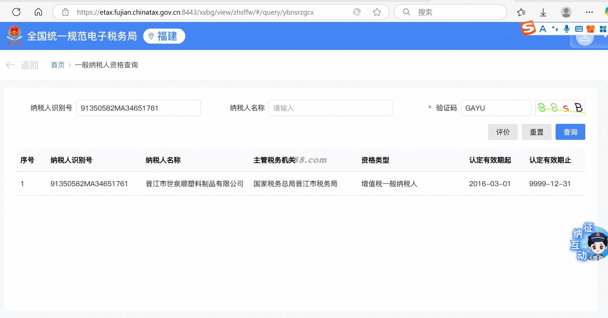Image resolution: width=608 pixels, height=318 pixels.
Task: Expand the user account dropdown arrow
Action: point(605,37)
